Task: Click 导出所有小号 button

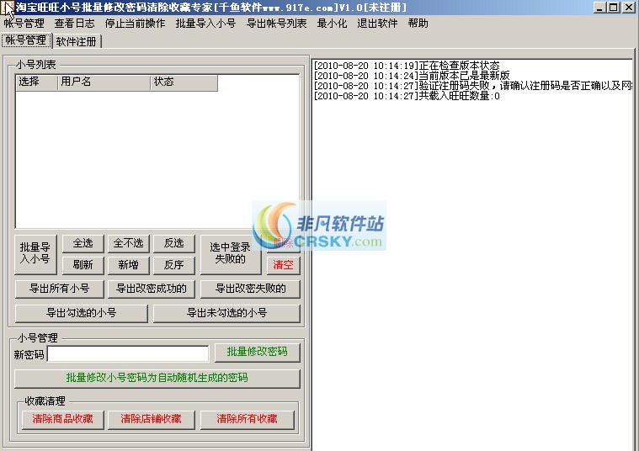Action: coord(60,289)
